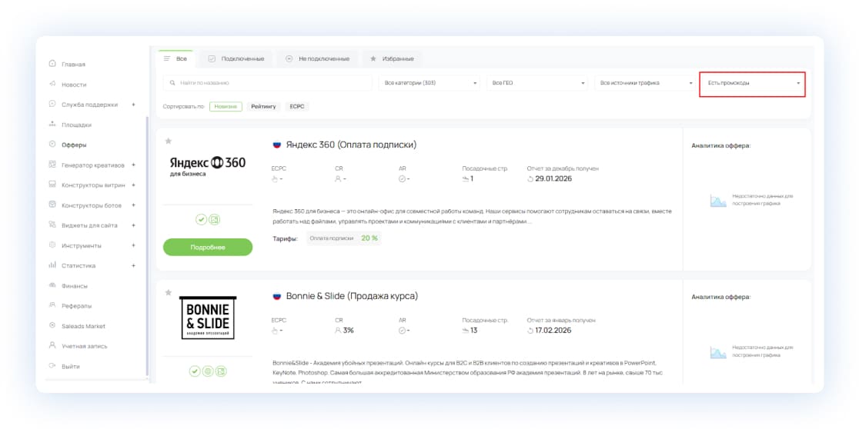The height and width of the screenshot is (429, 859).
Task: Click the green Подробнее button
Action: click(x=207, y=247)
